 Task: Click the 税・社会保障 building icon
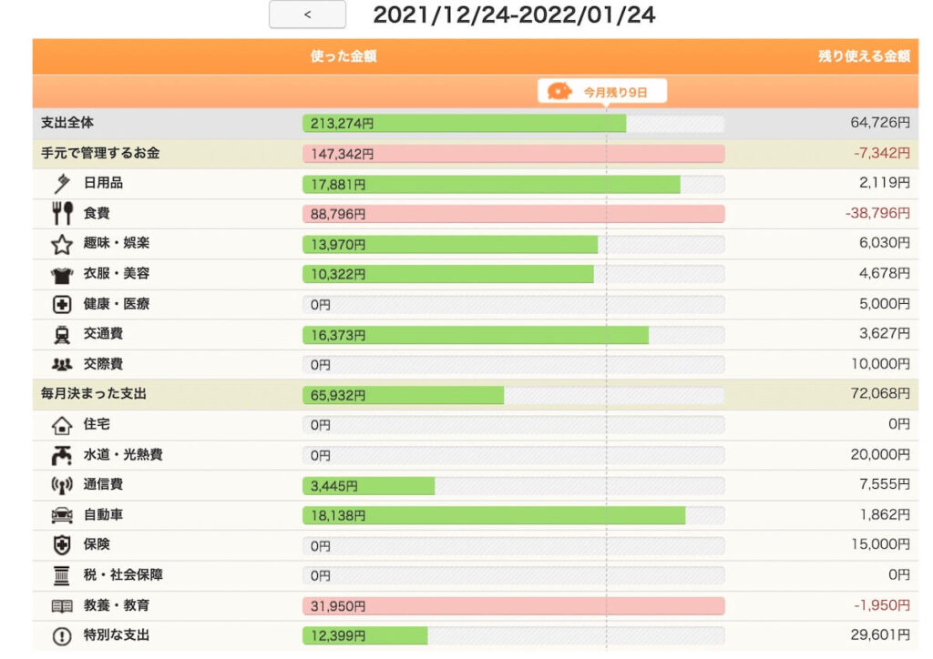tap(61, 575)
